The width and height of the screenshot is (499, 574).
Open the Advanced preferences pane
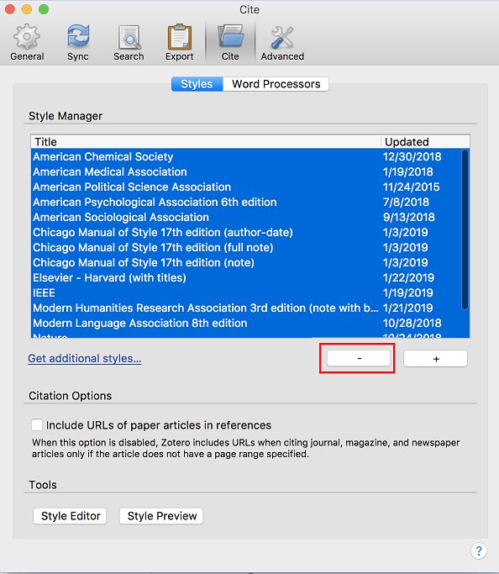[282, 43]
